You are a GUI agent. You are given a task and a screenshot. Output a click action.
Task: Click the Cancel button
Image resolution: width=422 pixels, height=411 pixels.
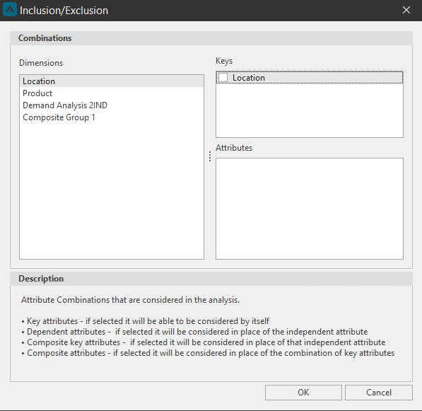pyautogui.click(x=379, y=393)
